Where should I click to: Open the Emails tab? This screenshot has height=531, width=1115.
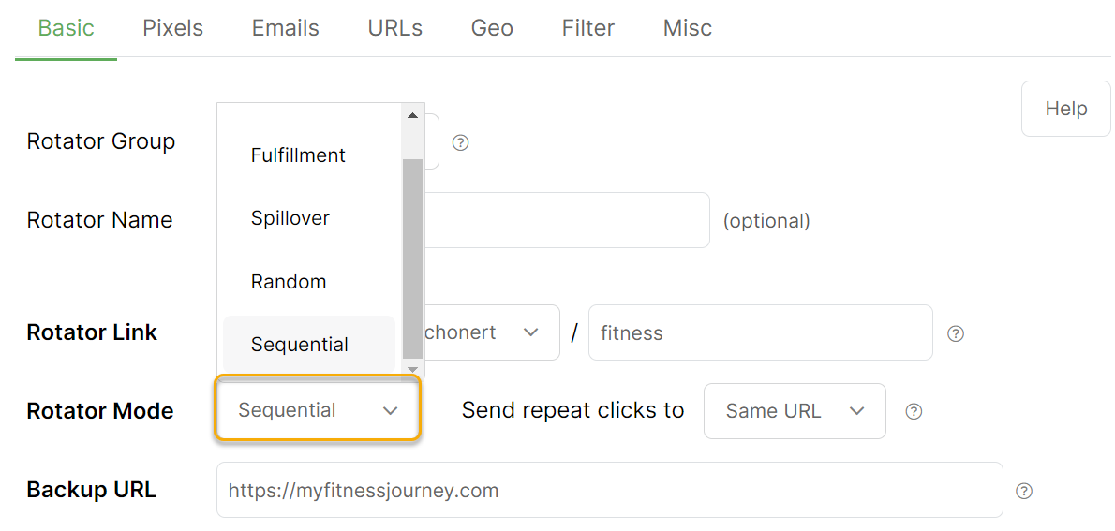(285, 28)
